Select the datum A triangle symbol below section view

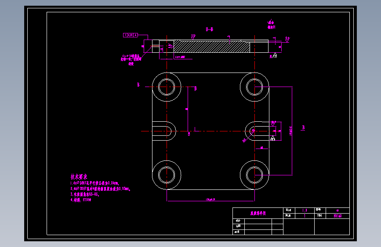click(275, 56)
